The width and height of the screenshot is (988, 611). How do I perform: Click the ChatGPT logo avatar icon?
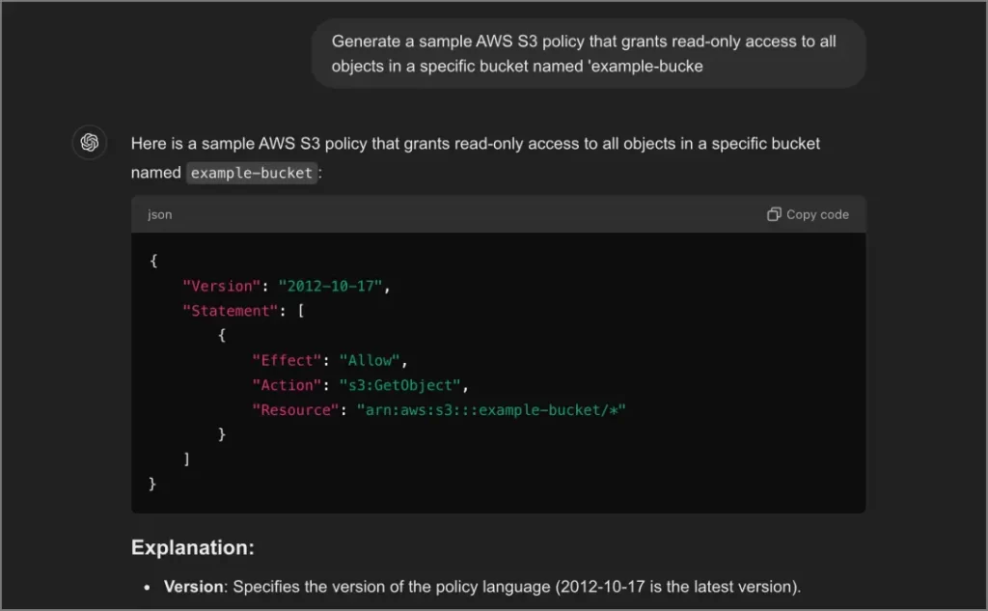tap(90, 143)
